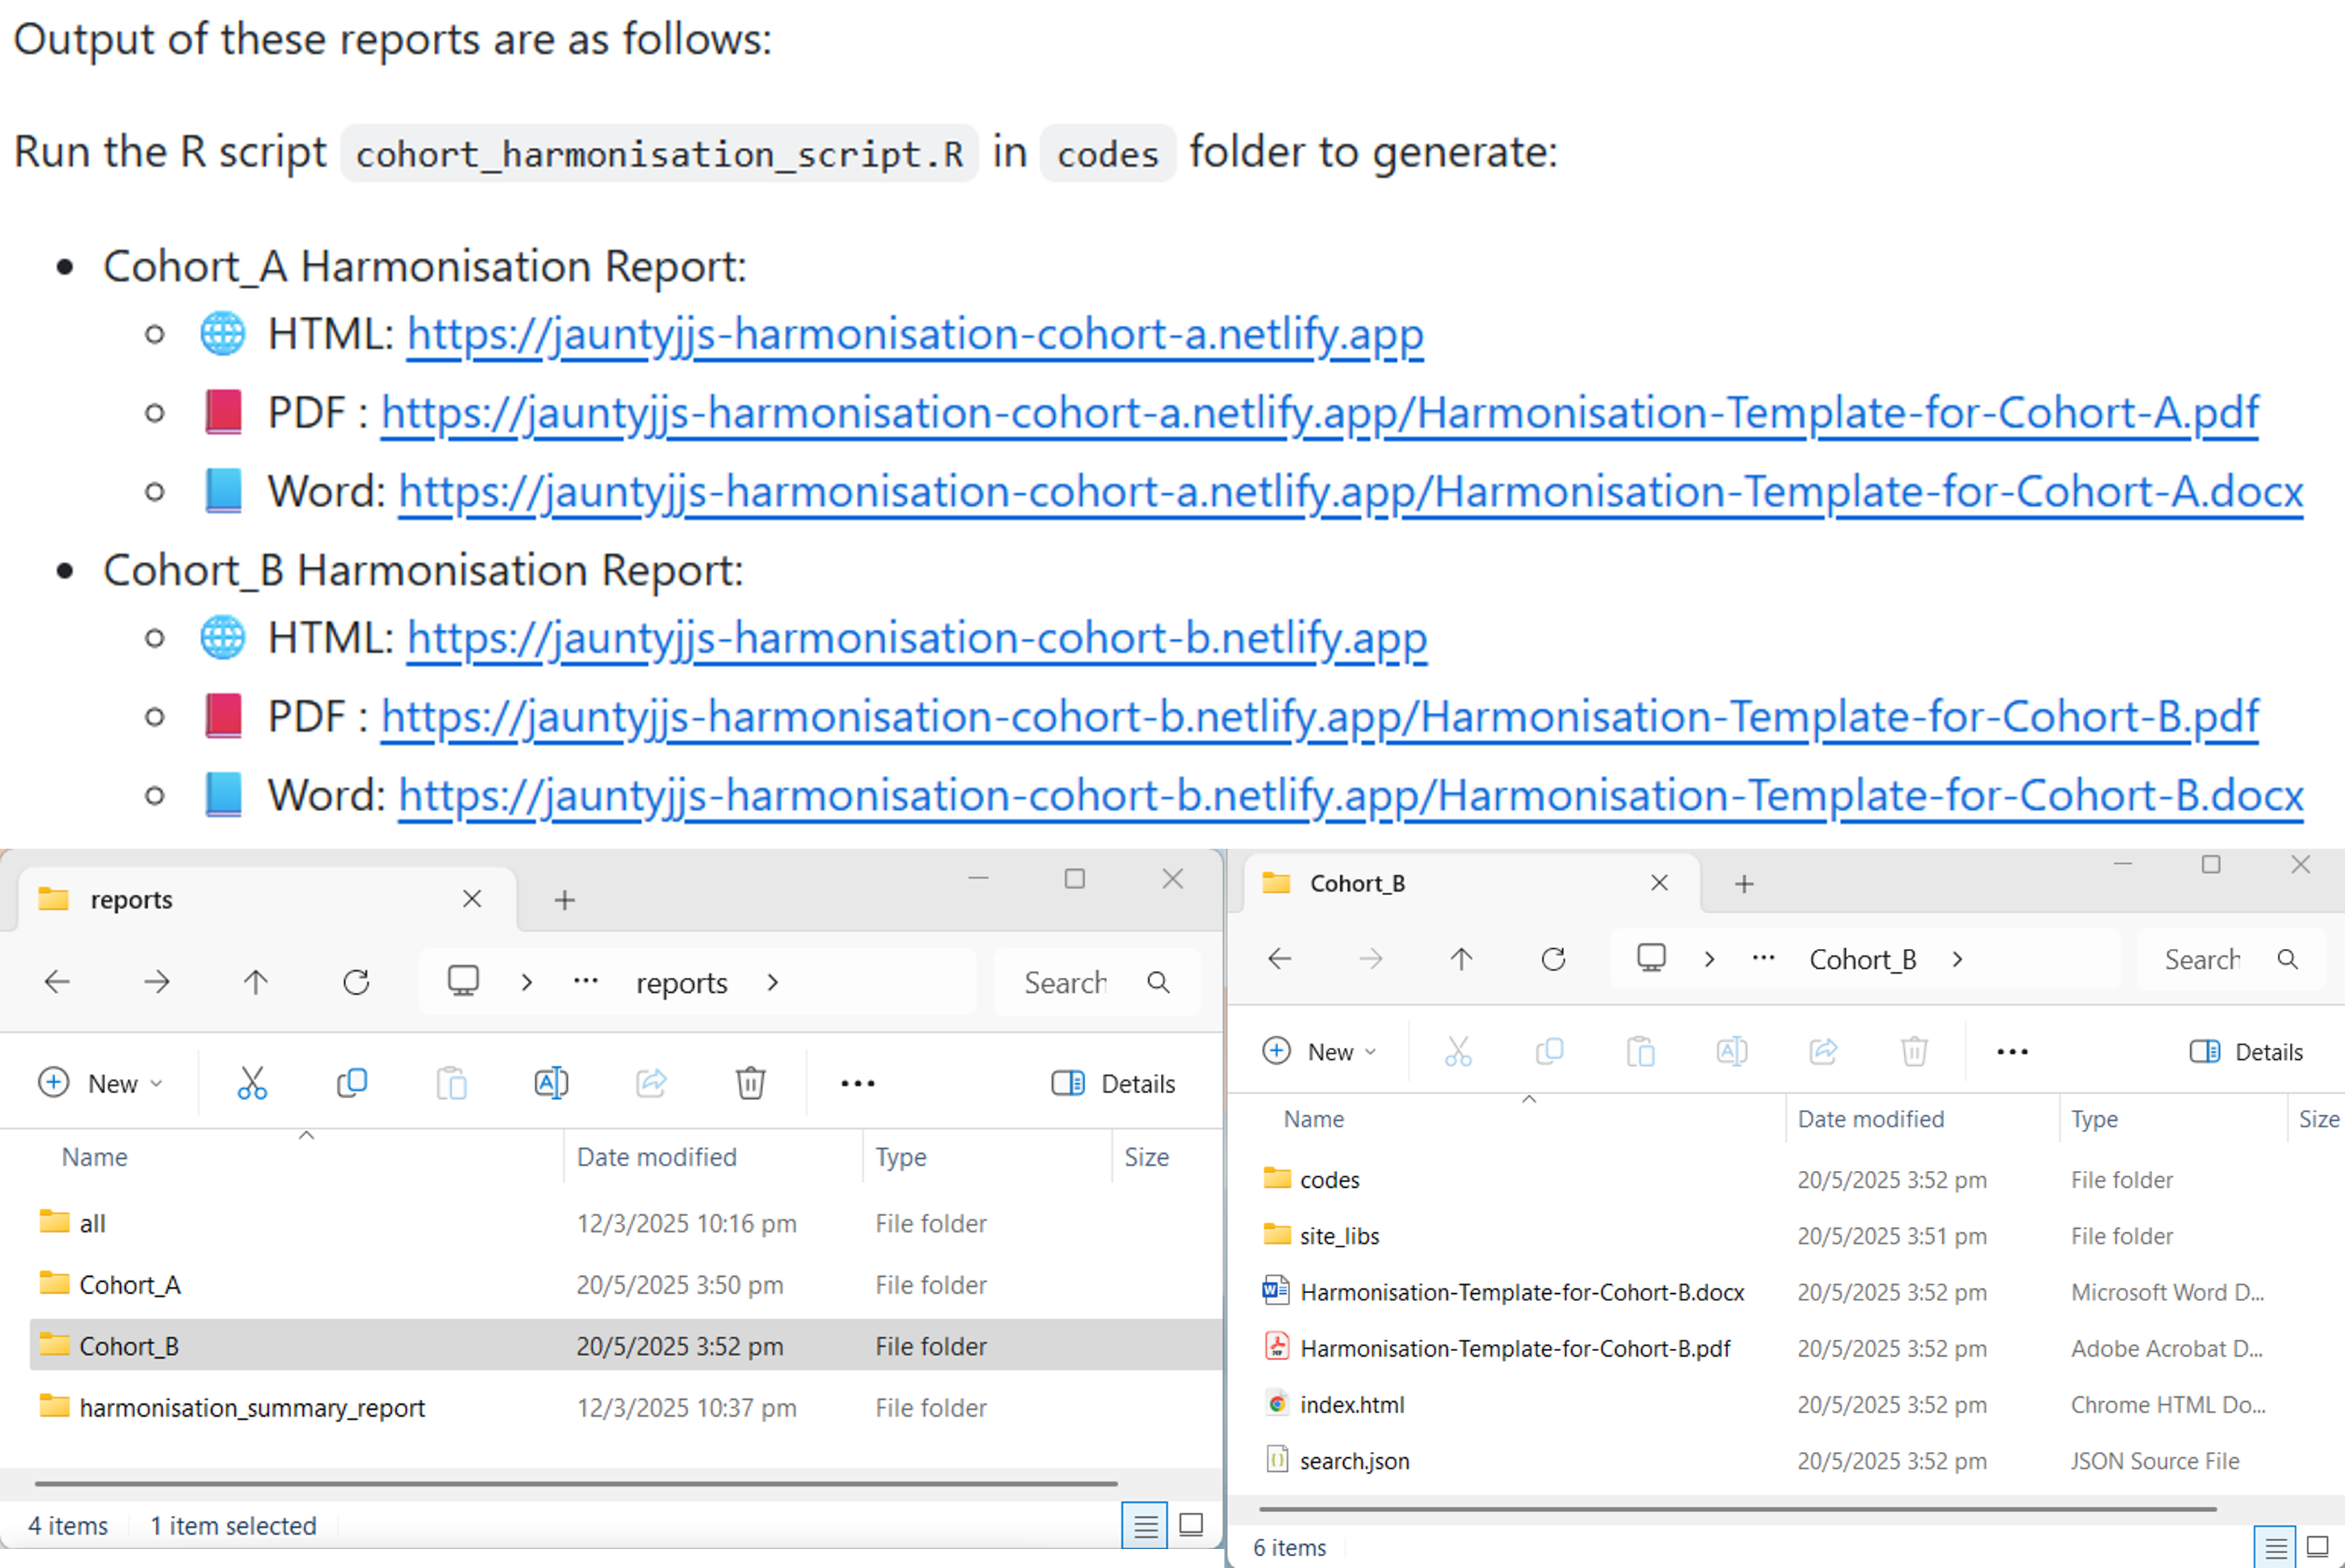Navigate up one level in Cohort_B window
This screenshot has width=2345, height=1568.
(x=1460, y=958)
